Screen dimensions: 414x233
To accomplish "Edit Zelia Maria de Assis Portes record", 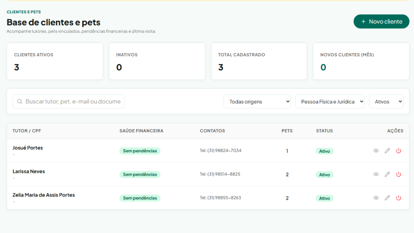I will [387, 198].
